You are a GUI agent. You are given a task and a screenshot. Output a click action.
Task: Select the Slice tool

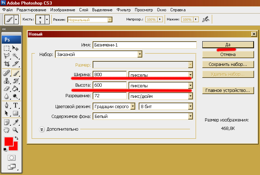click(15, 64)
